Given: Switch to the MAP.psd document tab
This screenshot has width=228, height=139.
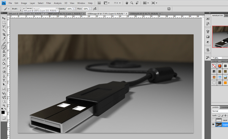Looking at the screenshot, I should [x=65, y=14].
